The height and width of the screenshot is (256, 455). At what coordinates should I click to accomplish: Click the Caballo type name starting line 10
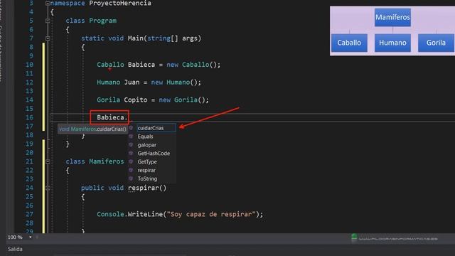coord(110,65)
